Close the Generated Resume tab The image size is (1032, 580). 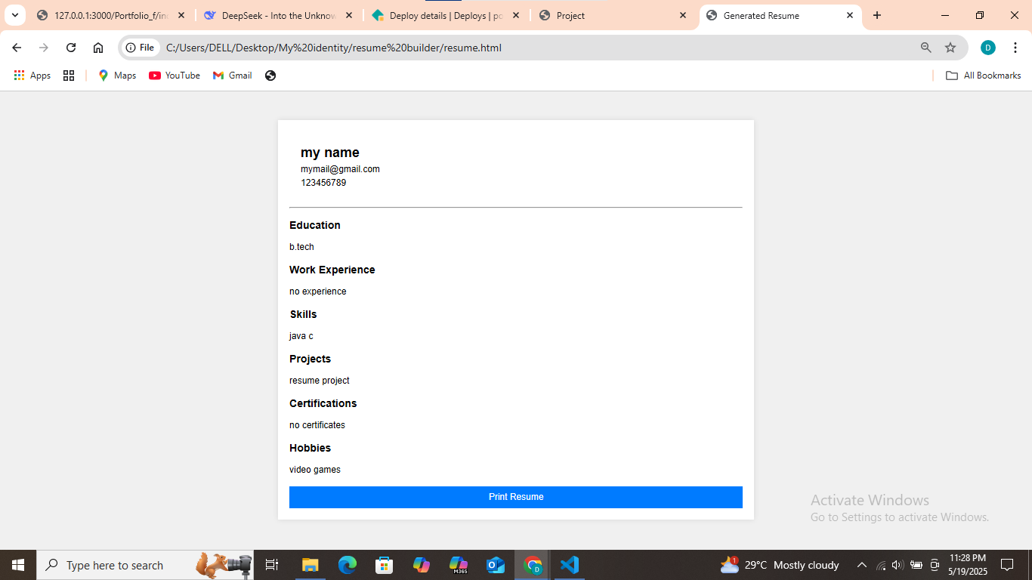(x=850, y=15)
